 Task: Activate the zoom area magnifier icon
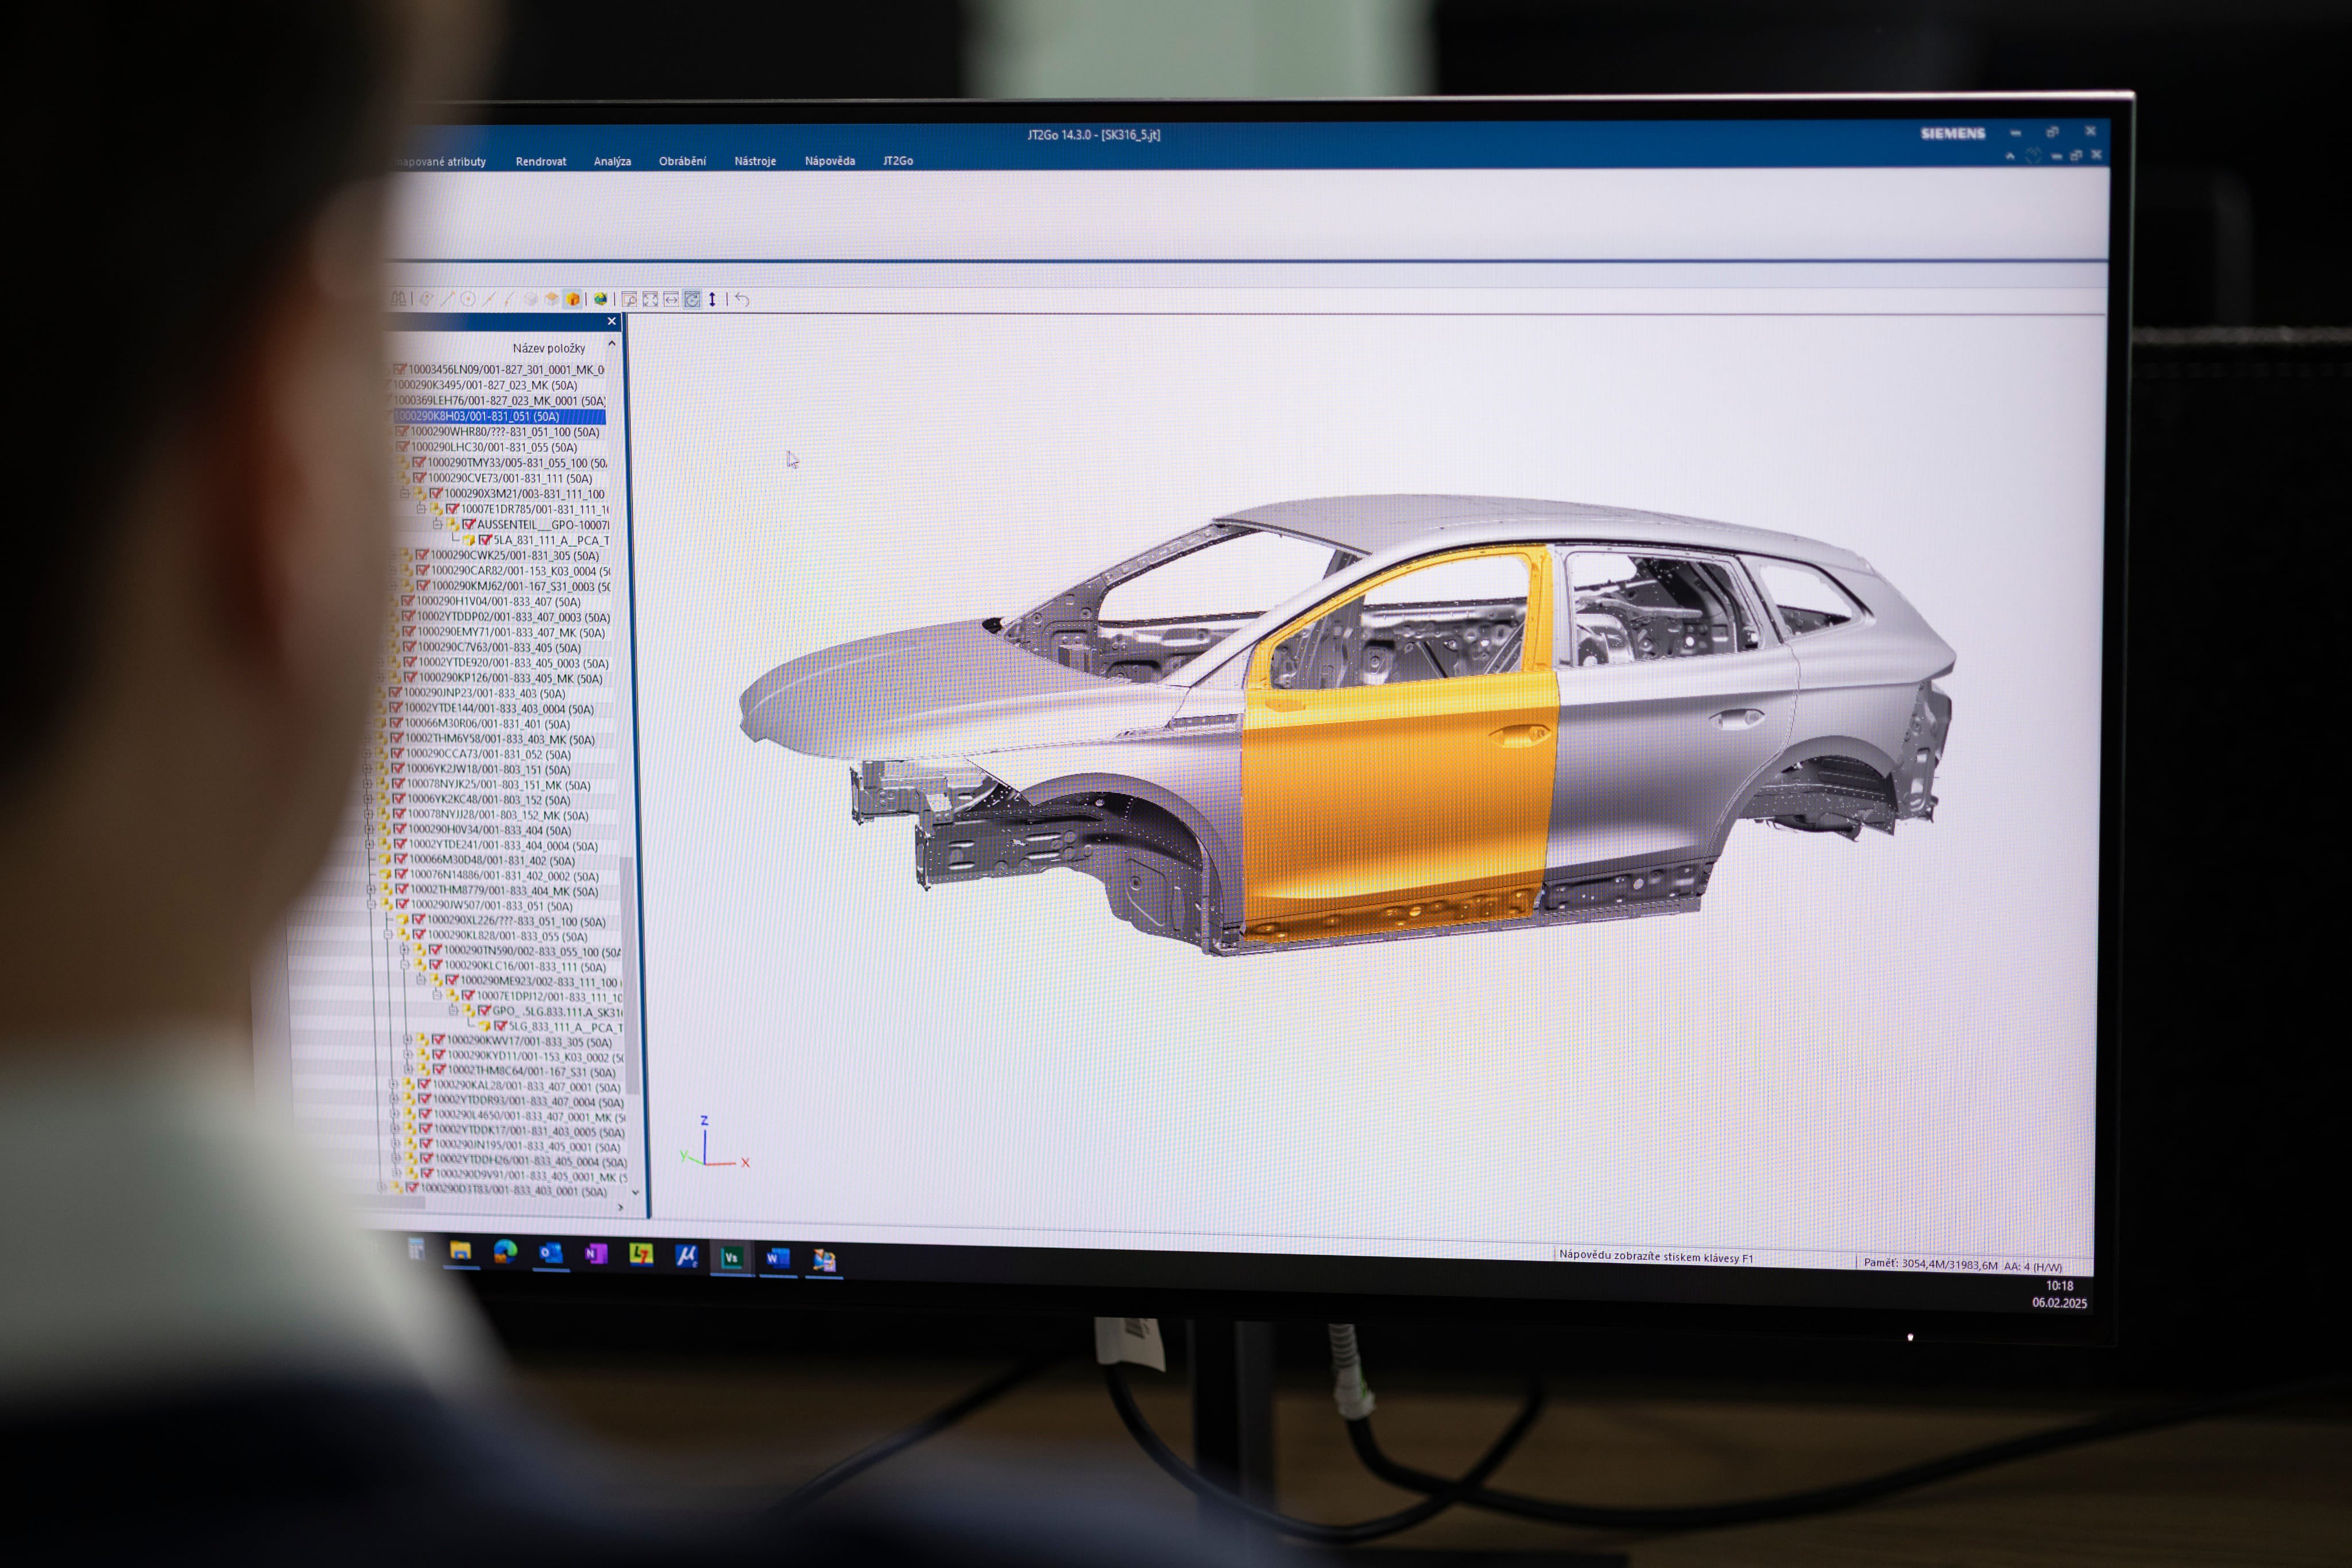point(629,299)
